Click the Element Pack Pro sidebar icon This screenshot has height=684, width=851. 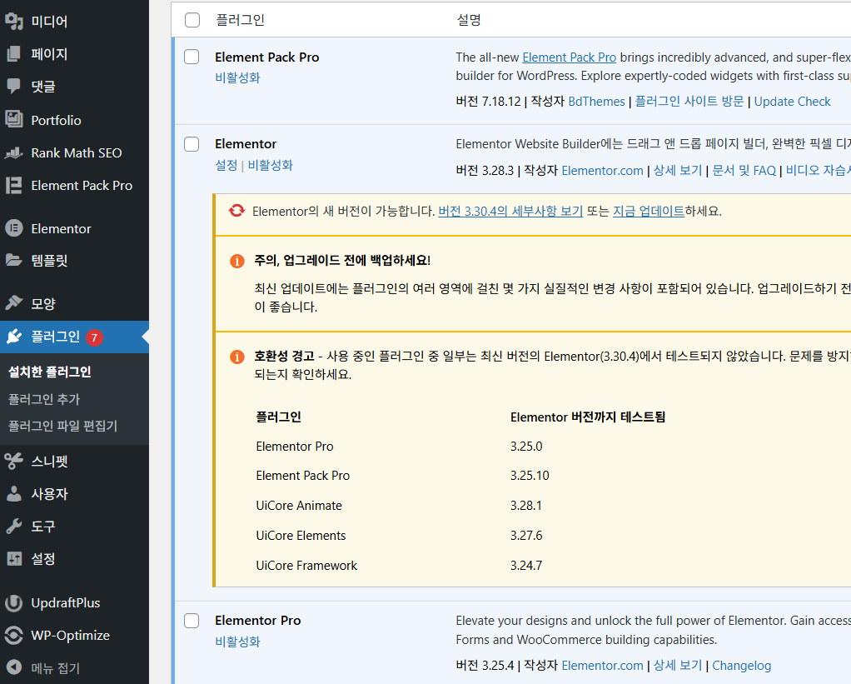pos(14,186)
